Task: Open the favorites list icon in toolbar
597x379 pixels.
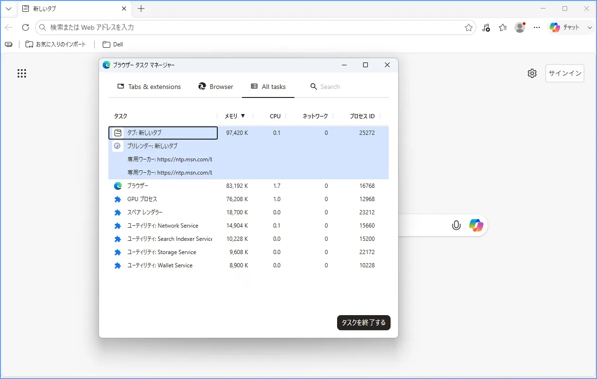Action: [x=503, y=27]
